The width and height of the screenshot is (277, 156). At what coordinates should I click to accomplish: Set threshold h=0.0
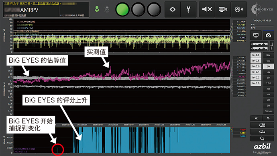(x=256, y=83)
